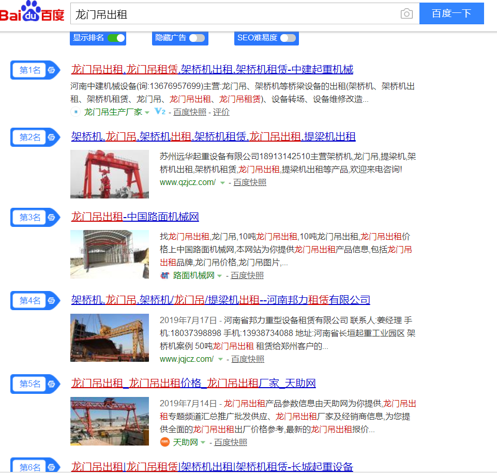Click the 第2名 rank label
The width and height of the screenshot is (497, 475).
[30, 137]
